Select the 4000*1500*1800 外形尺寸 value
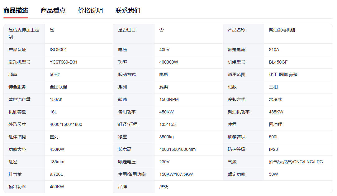The height and width of the screenshot is (196, 337). [66, 124]
